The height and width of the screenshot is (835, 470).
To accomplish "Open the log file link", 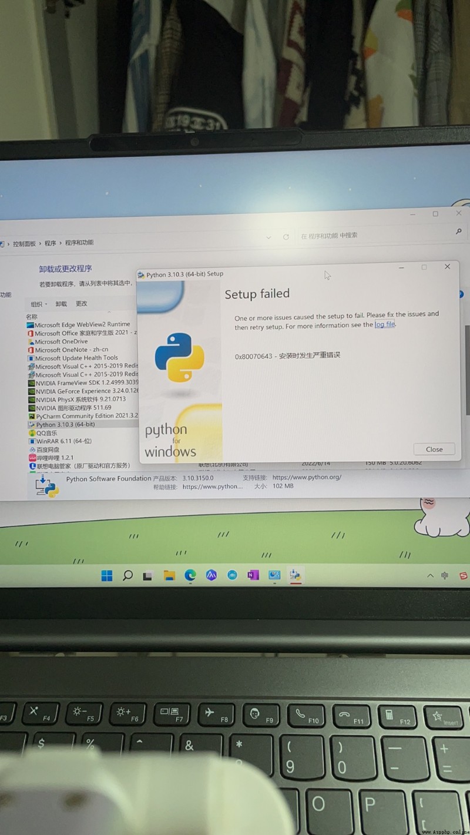I will pyautogui.click(x=385, y=324).
